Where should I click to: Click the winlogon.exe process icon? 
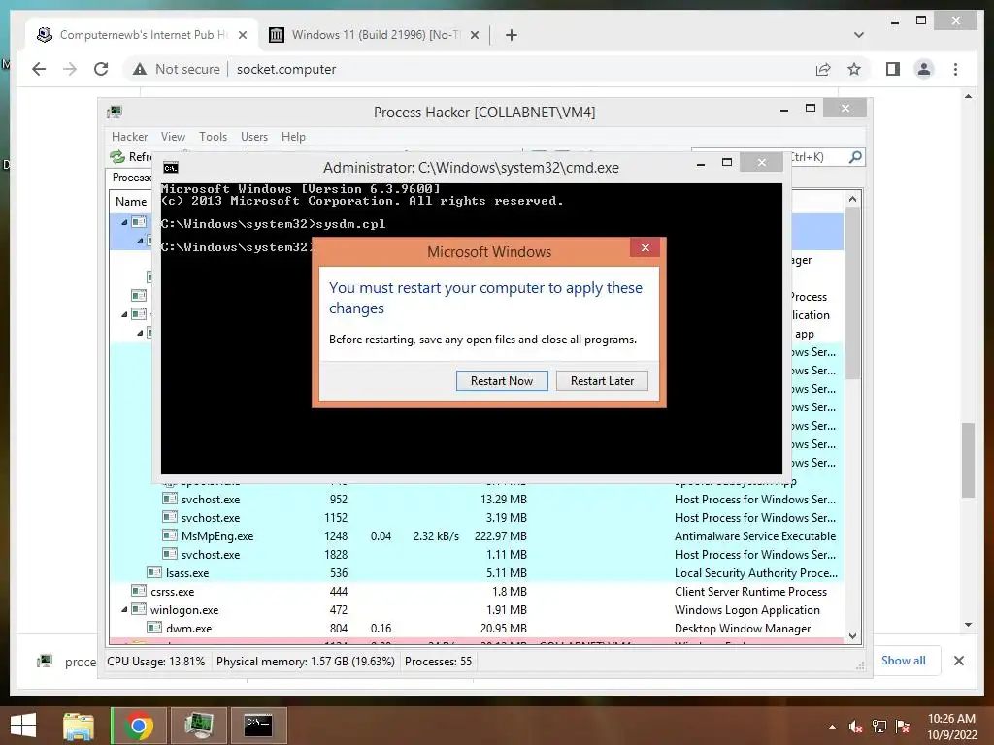point(139,609)
